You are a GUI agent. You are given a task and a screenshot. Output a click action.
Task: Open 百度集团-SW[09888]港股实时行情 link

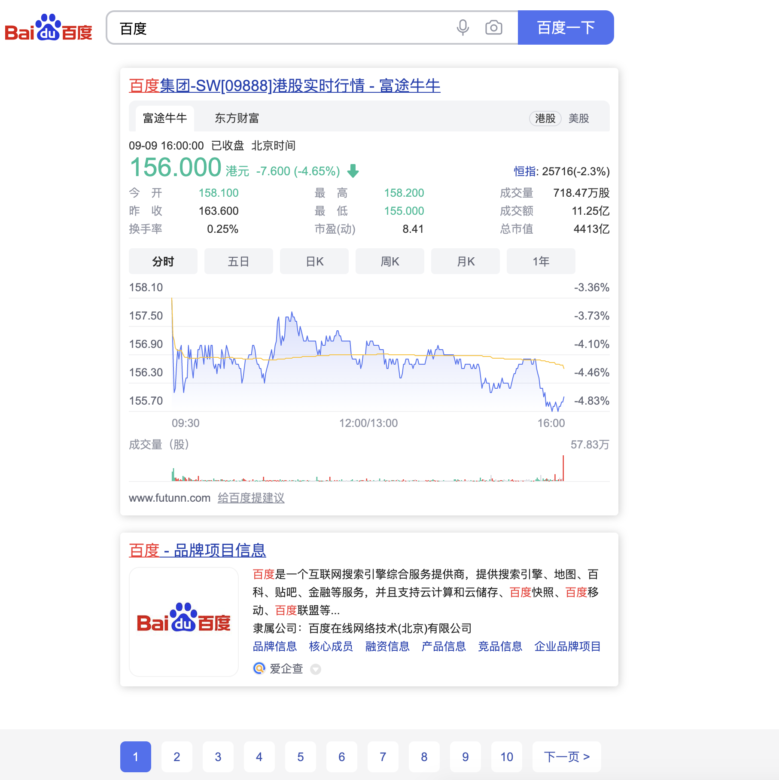click(284, 85)
